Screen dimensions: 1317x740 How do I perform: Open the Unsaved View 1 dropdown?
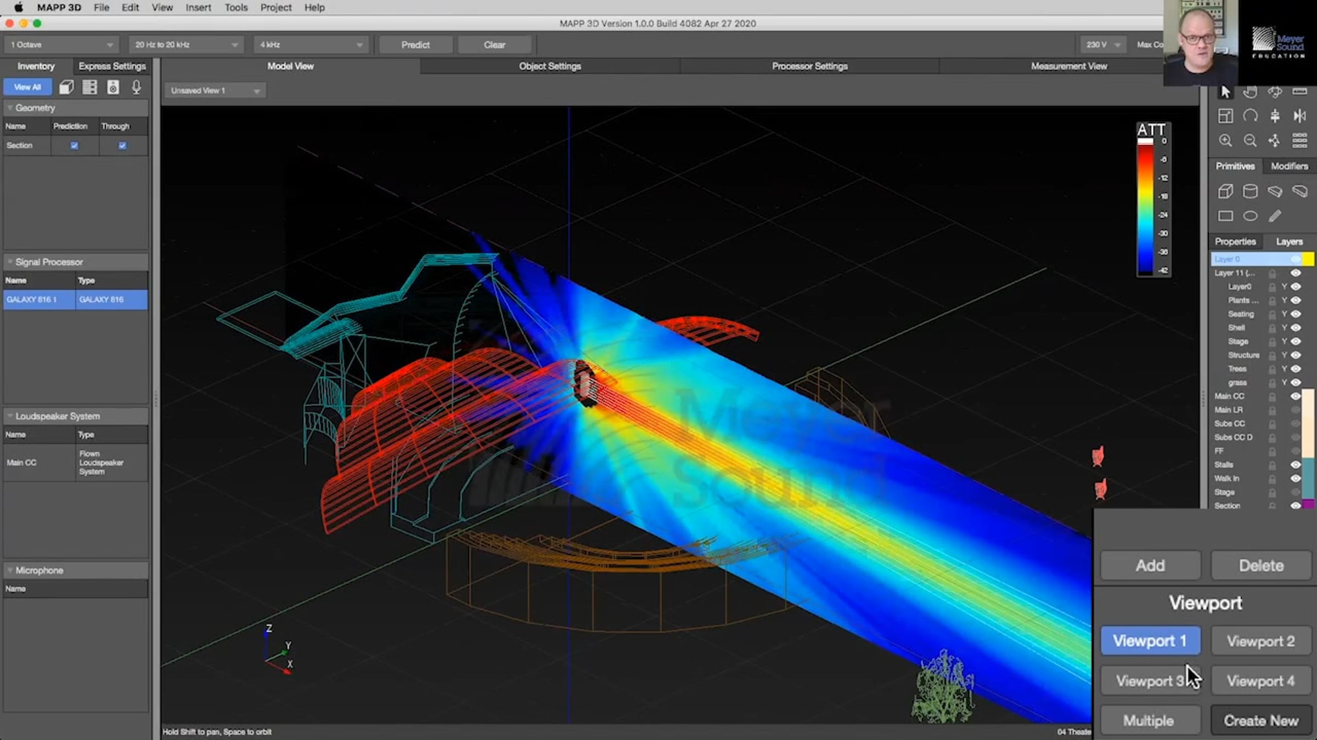coord(215,90)
